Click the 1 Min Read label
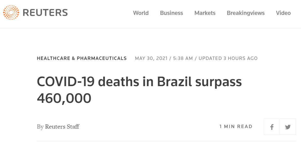This screenshot has width=301, height=144. 236,127
